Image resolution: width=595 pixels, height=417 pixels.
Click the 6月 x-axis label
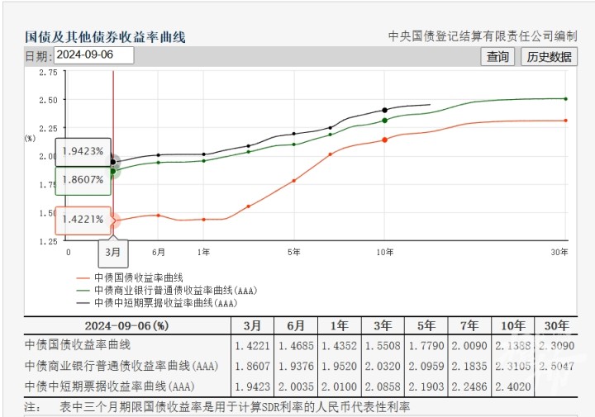(x=159, y=252)
